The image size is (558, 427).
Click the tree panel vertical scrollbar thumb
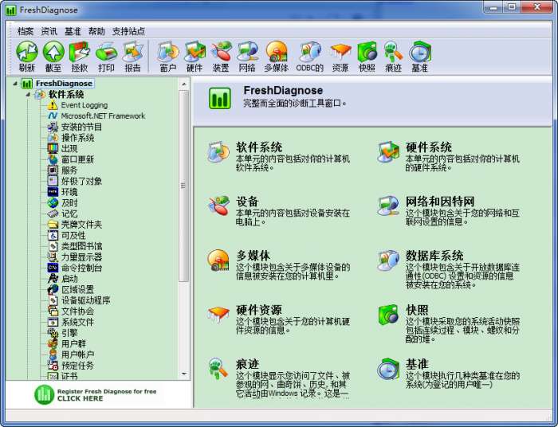[183, 186]
